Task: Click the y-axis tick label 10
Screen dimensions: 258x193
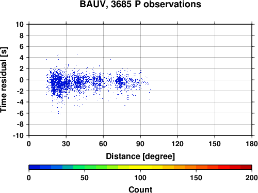Action: (20, 24)
